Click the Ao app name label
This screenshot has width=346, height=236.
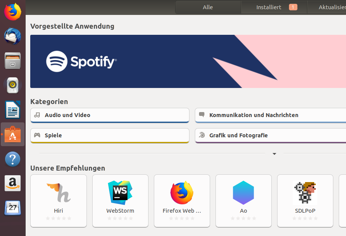(243, 211)
